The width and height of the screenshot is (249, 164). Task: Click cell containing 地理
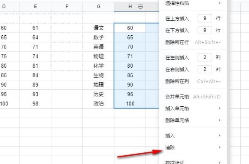(99, 85)
